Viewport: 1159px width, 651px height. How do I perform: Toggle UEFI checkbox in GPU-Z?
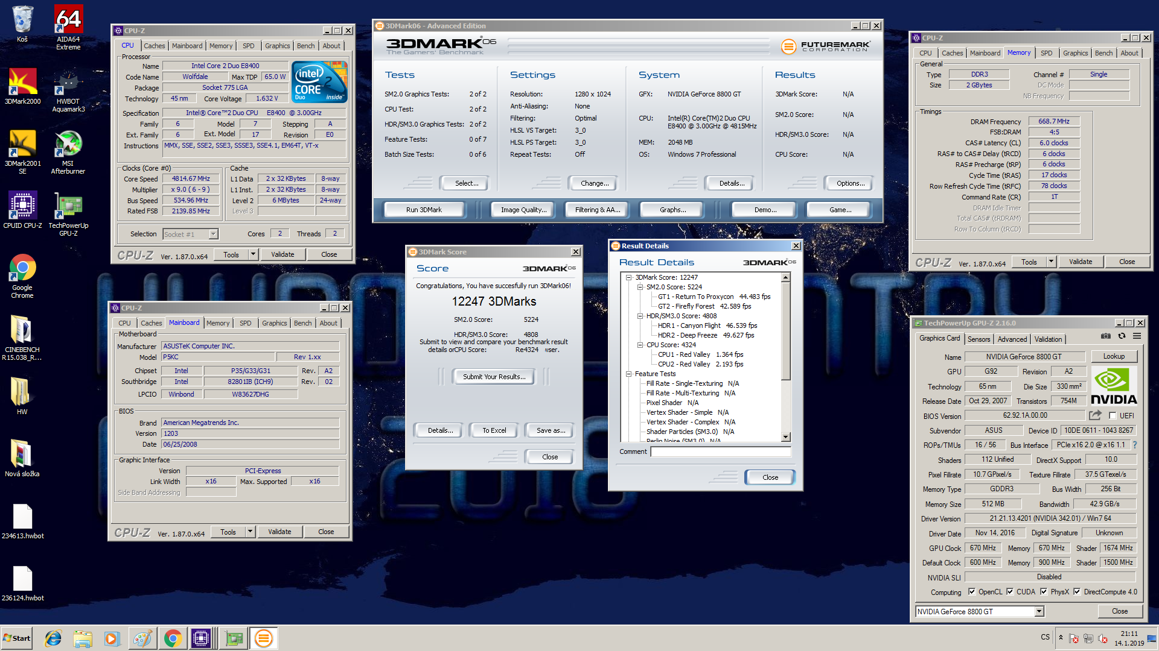pyautogui.click(x=1113, y=415)
